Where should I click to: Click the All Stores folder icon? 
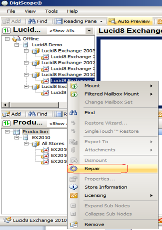click(x=36, y=144)
